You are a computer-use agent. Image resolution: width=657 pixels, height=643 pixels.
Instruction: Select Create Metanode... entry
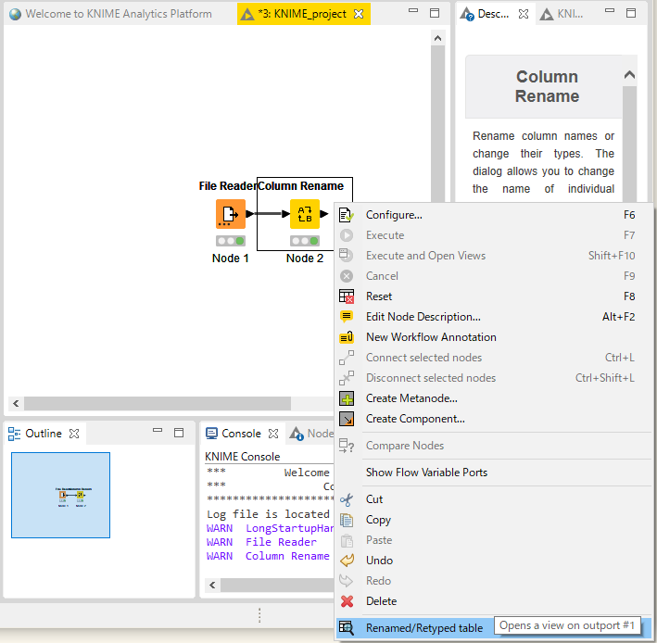pos(495,398)
